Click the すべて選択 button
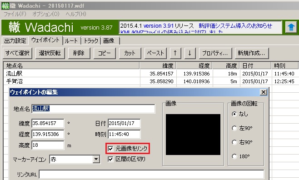 [x=17, y=53]
